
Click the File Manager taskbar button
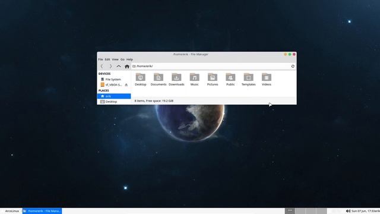[42, 211]
